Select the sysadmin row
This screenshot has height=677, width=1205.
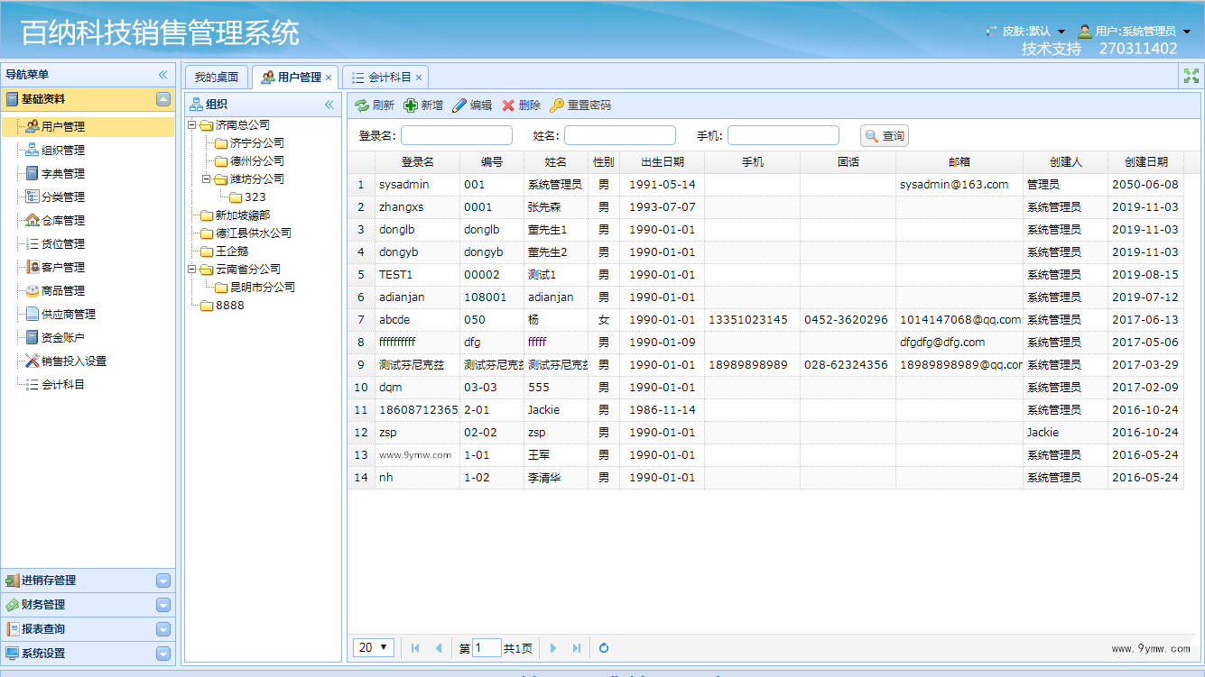tap(766, 185)
